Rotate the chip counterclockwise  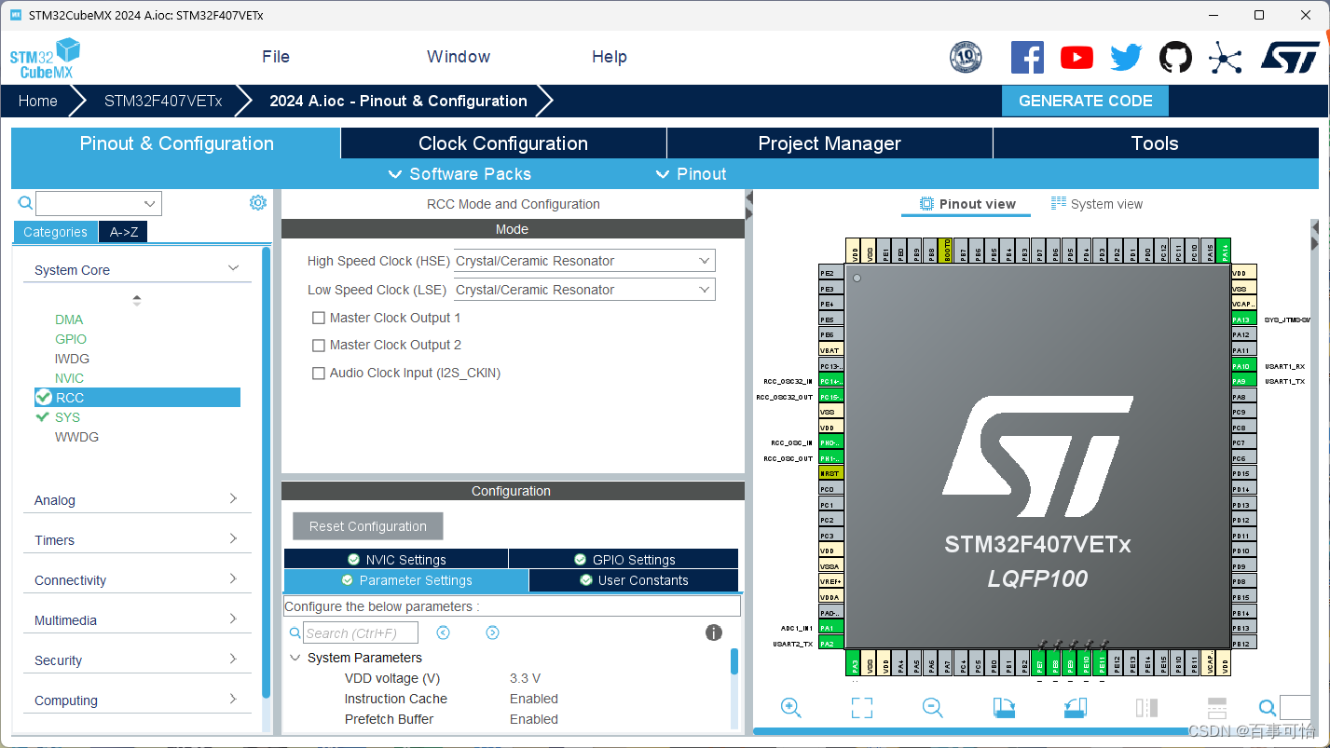1074,707
